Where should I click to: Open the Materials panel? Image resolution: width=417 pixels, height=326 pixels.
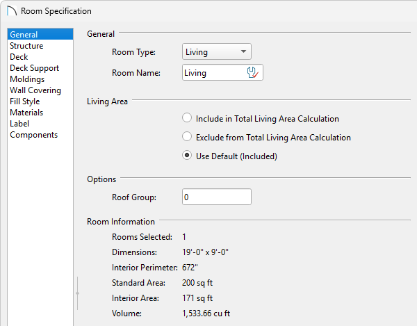[x=40, y=113]
